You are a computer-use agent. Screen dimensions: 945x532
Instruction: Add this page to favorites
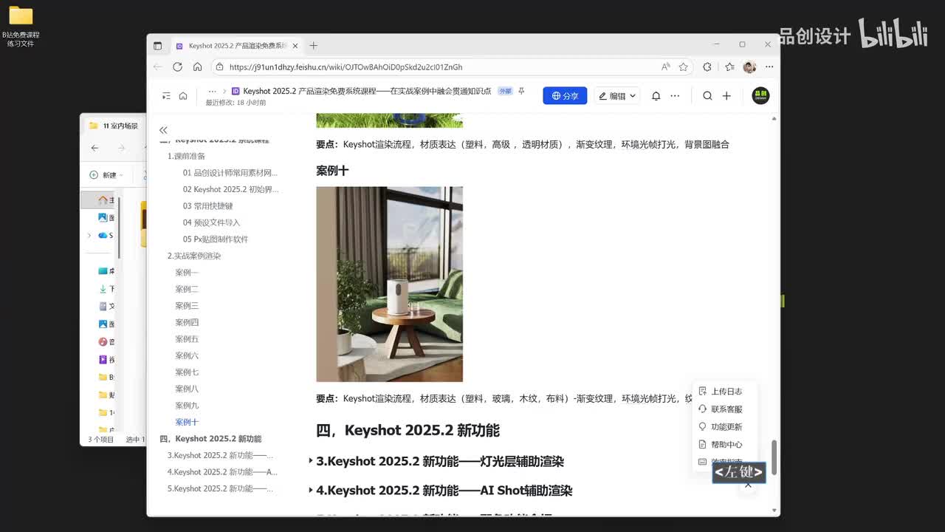click(x=683, y=66)
